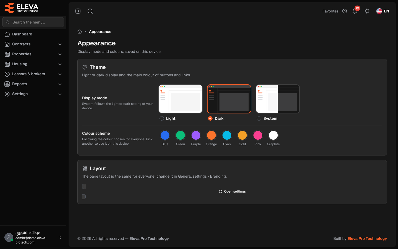This screenshot has width=398, height=249.
Task: Expand the Housing menu chevron
Action: 60,64
